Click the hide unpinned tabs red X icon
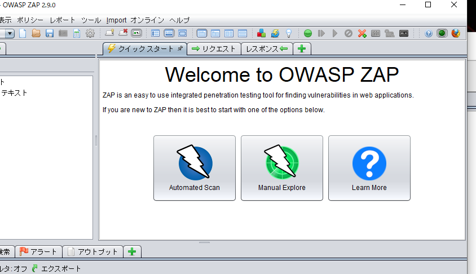 [123, 33]
